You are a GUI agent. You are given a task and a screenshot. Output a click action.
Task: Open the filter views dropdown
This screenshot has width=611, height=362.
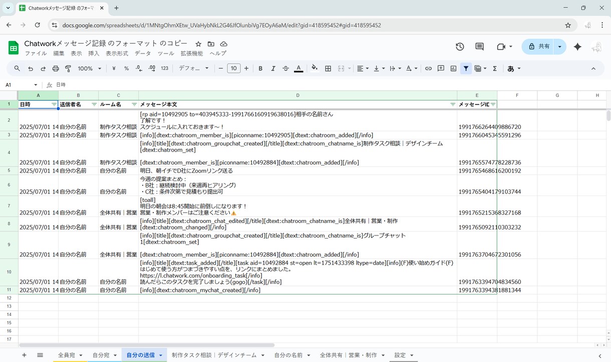480,68
